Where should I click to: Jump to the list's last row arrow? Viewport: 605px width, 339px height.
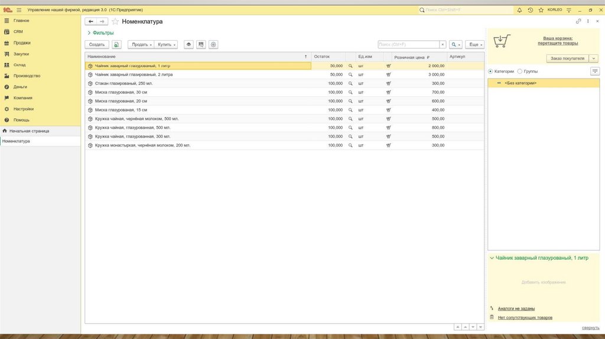[480, 327]
